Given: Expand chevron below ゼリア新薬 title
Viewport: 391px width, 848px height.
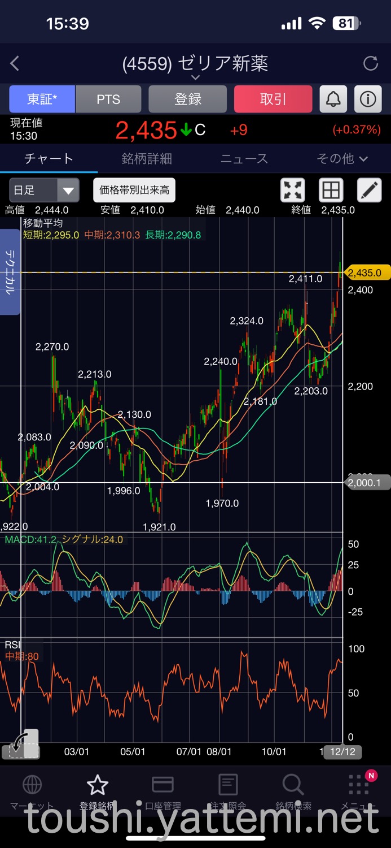Looking at the screenshot, I should (x=195, y=77).
